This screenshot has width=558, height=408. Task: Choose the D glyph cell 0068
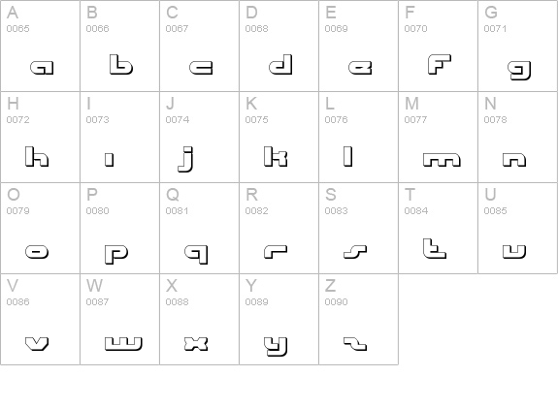279,46
